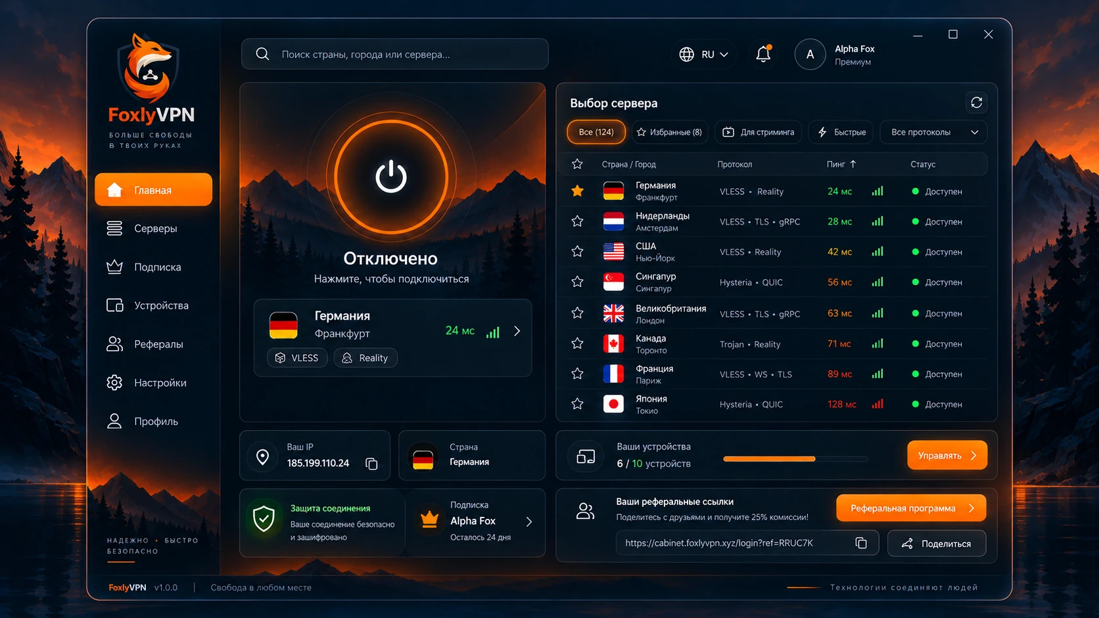The image size is (1099, 618).
Task: Click the FoxlyVPN fox logo
Action: [x=150, y=67]
